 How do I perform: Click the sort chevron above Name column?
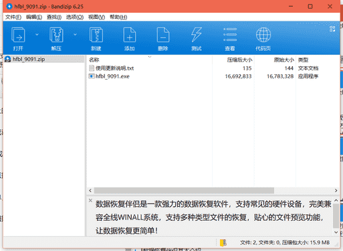point(150,57)
